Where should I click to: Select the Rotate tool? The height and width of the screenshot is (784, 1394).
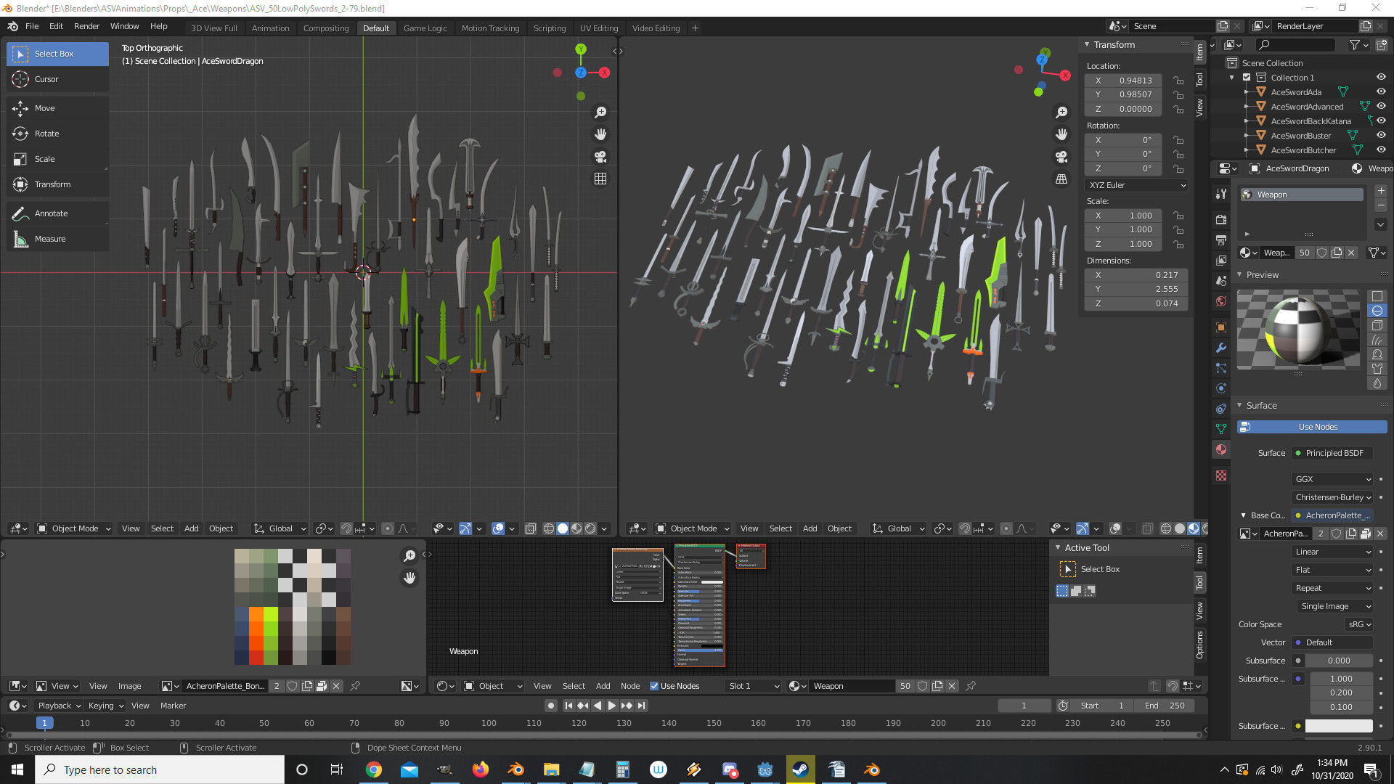tap(46, 134)
